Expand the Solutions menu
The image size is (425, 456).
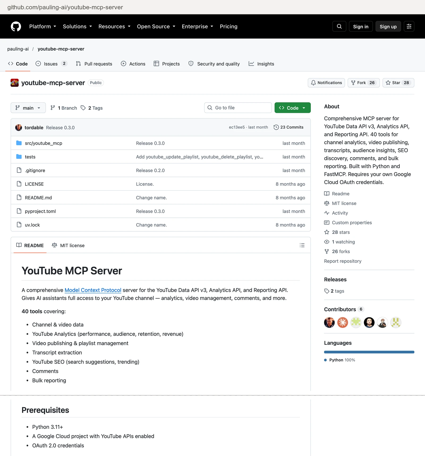tap(77, 27)
